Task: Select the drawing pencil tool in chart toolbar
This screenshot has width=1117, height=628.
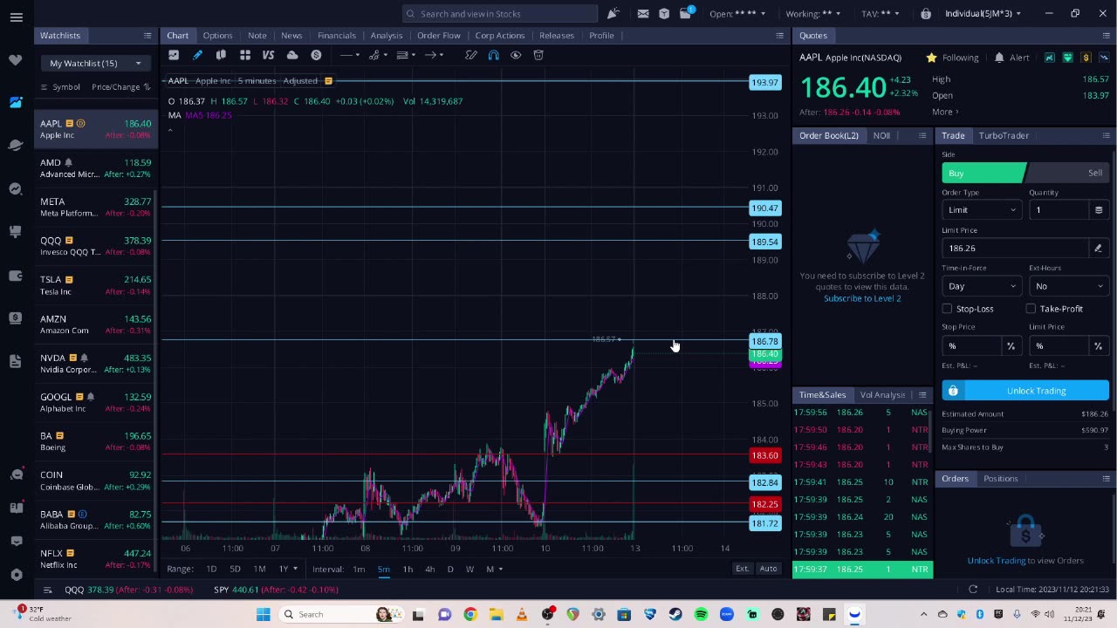Action: (197, 55)
